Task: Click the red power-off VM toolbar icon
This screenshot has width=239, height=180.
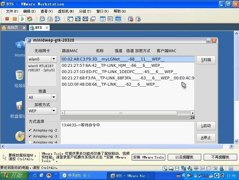Action: coord(7,19)
